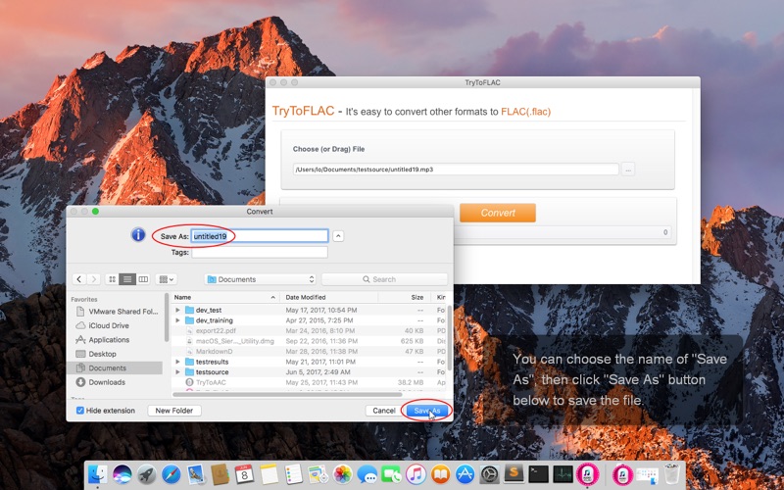The image size is (784, 490).
Task: Open the item arrangement grid dropdown
Action: [166, 279]
